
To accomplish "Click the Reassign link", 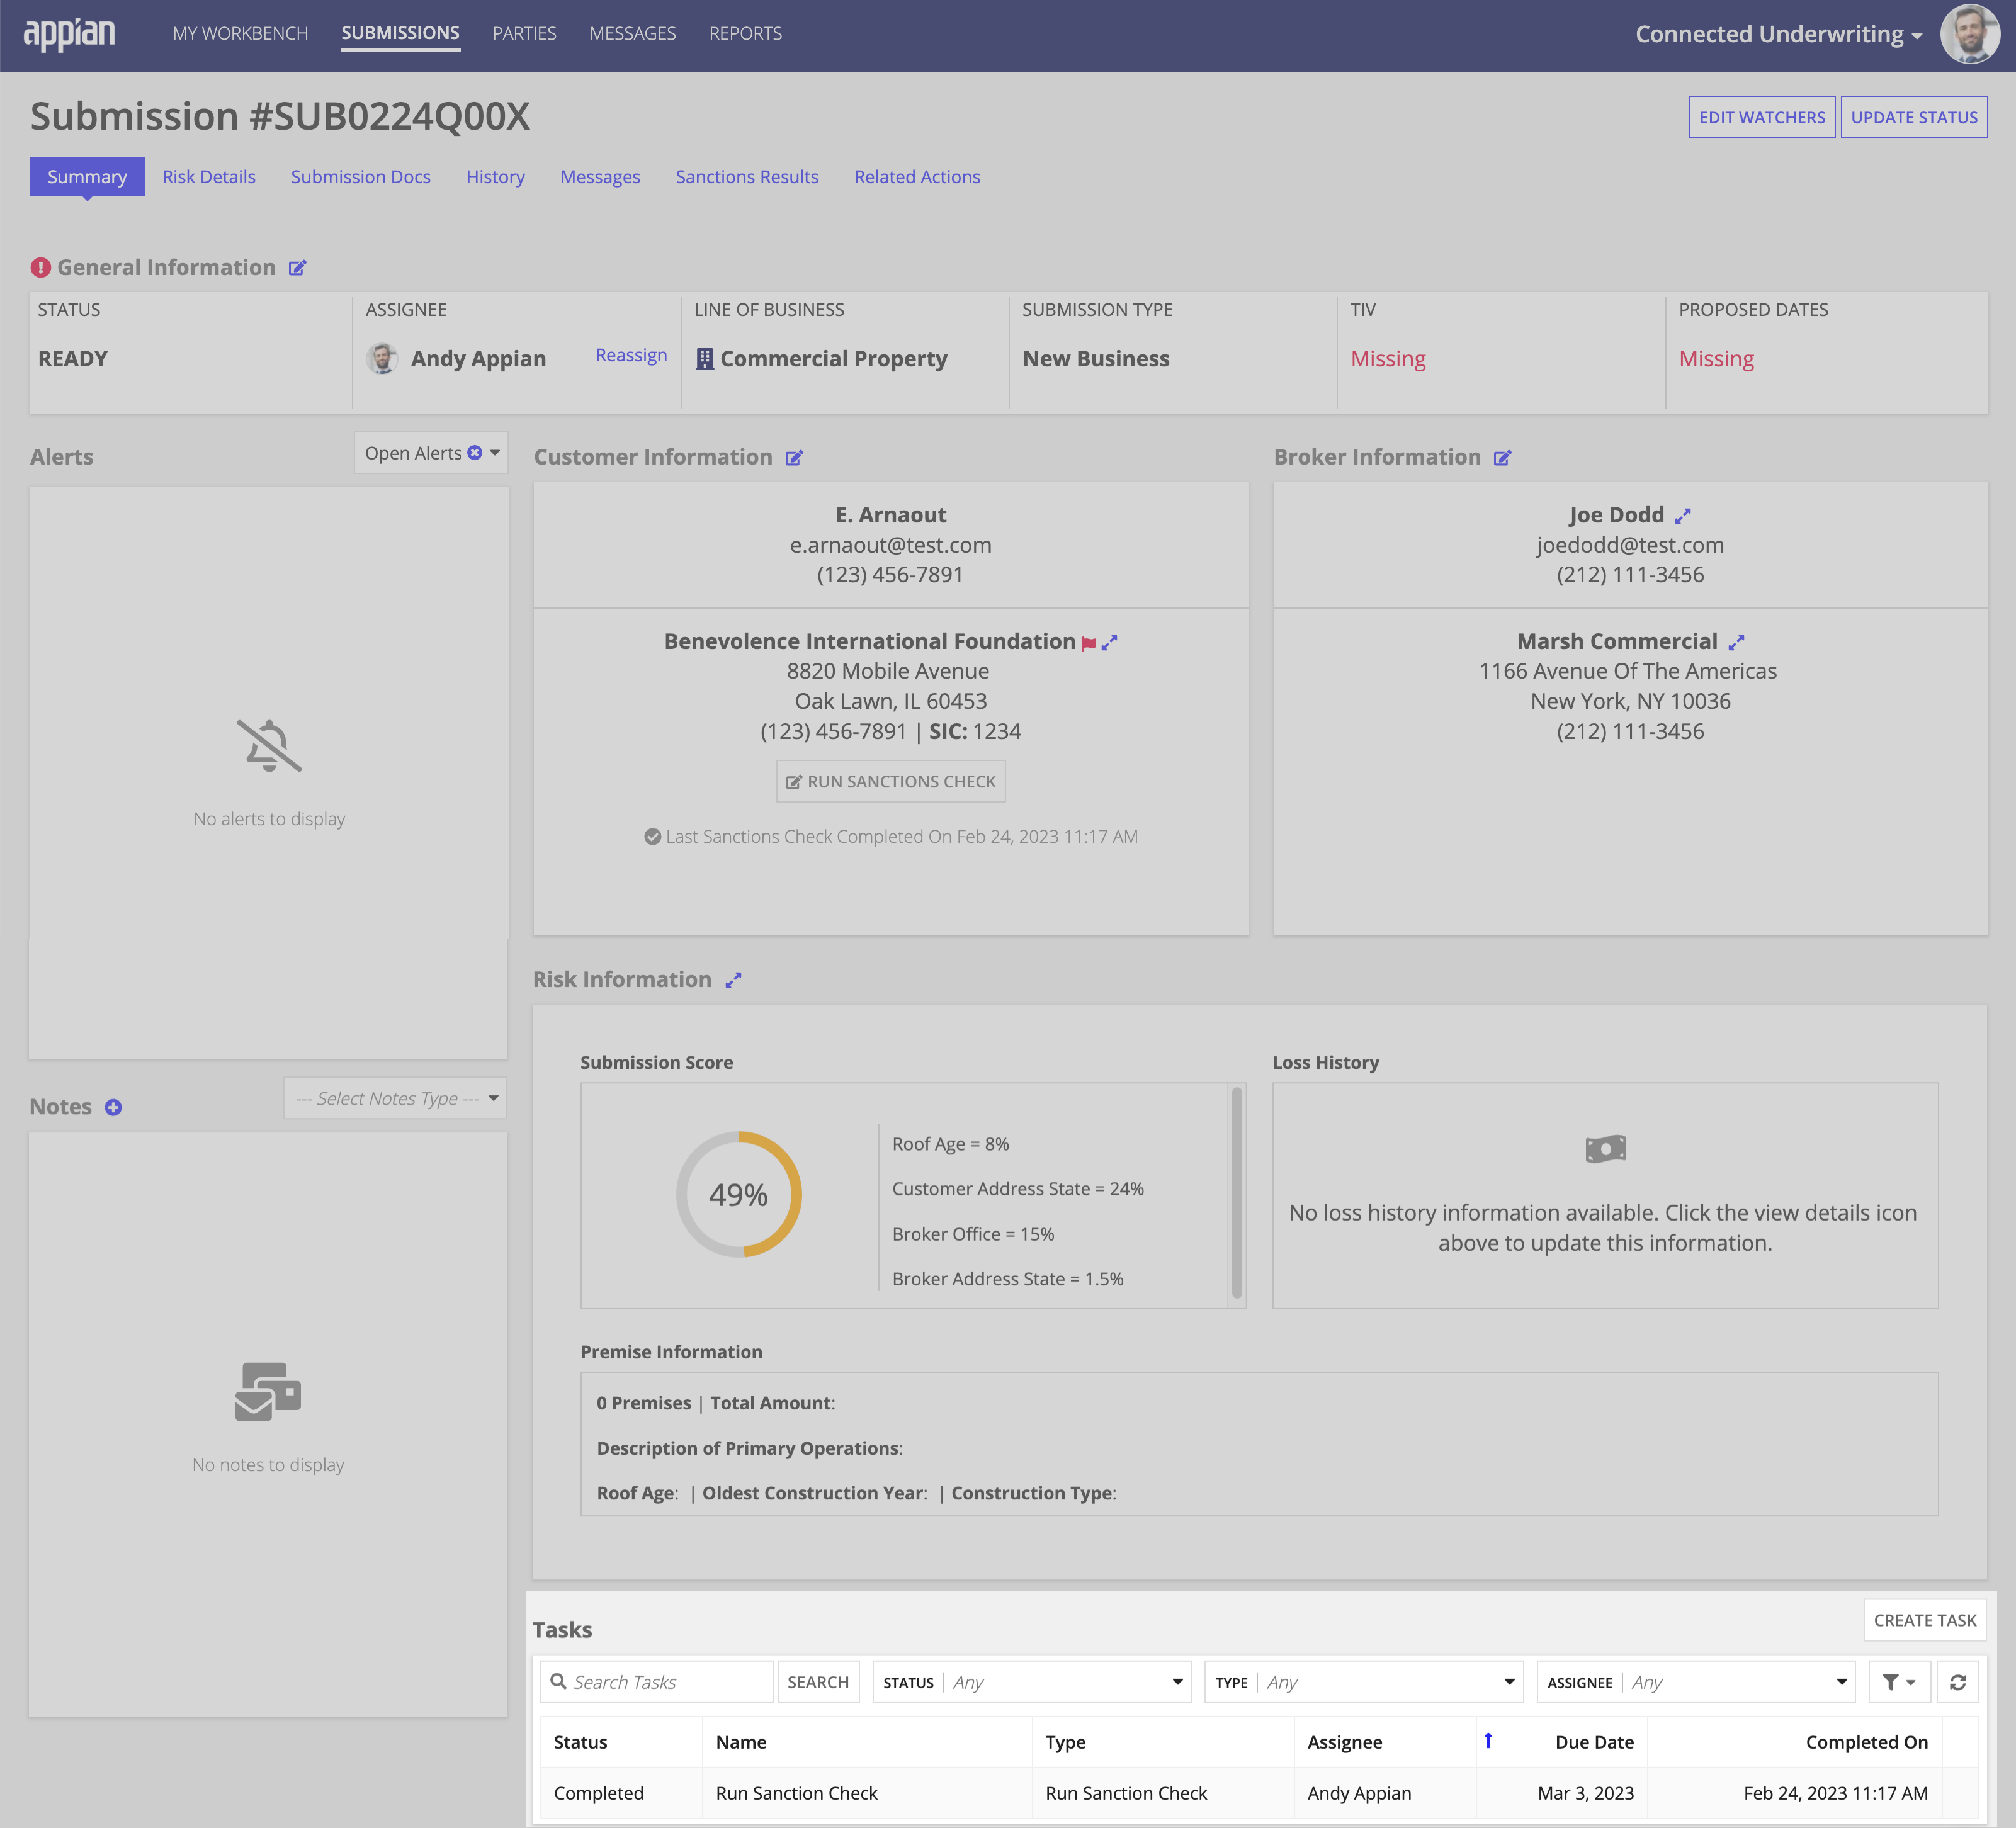I will point(631,355).
